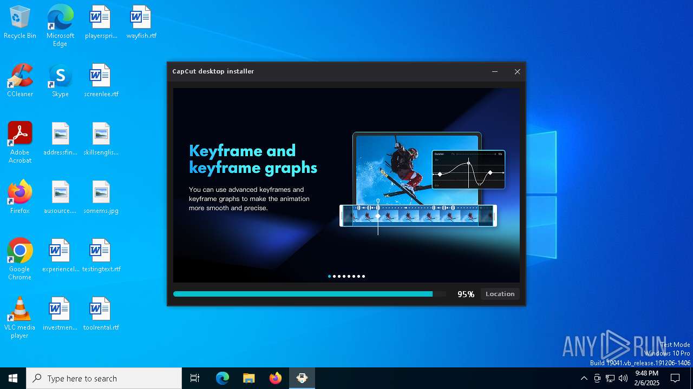
Task: Open the network status tray icon
Action: point(610,378)
